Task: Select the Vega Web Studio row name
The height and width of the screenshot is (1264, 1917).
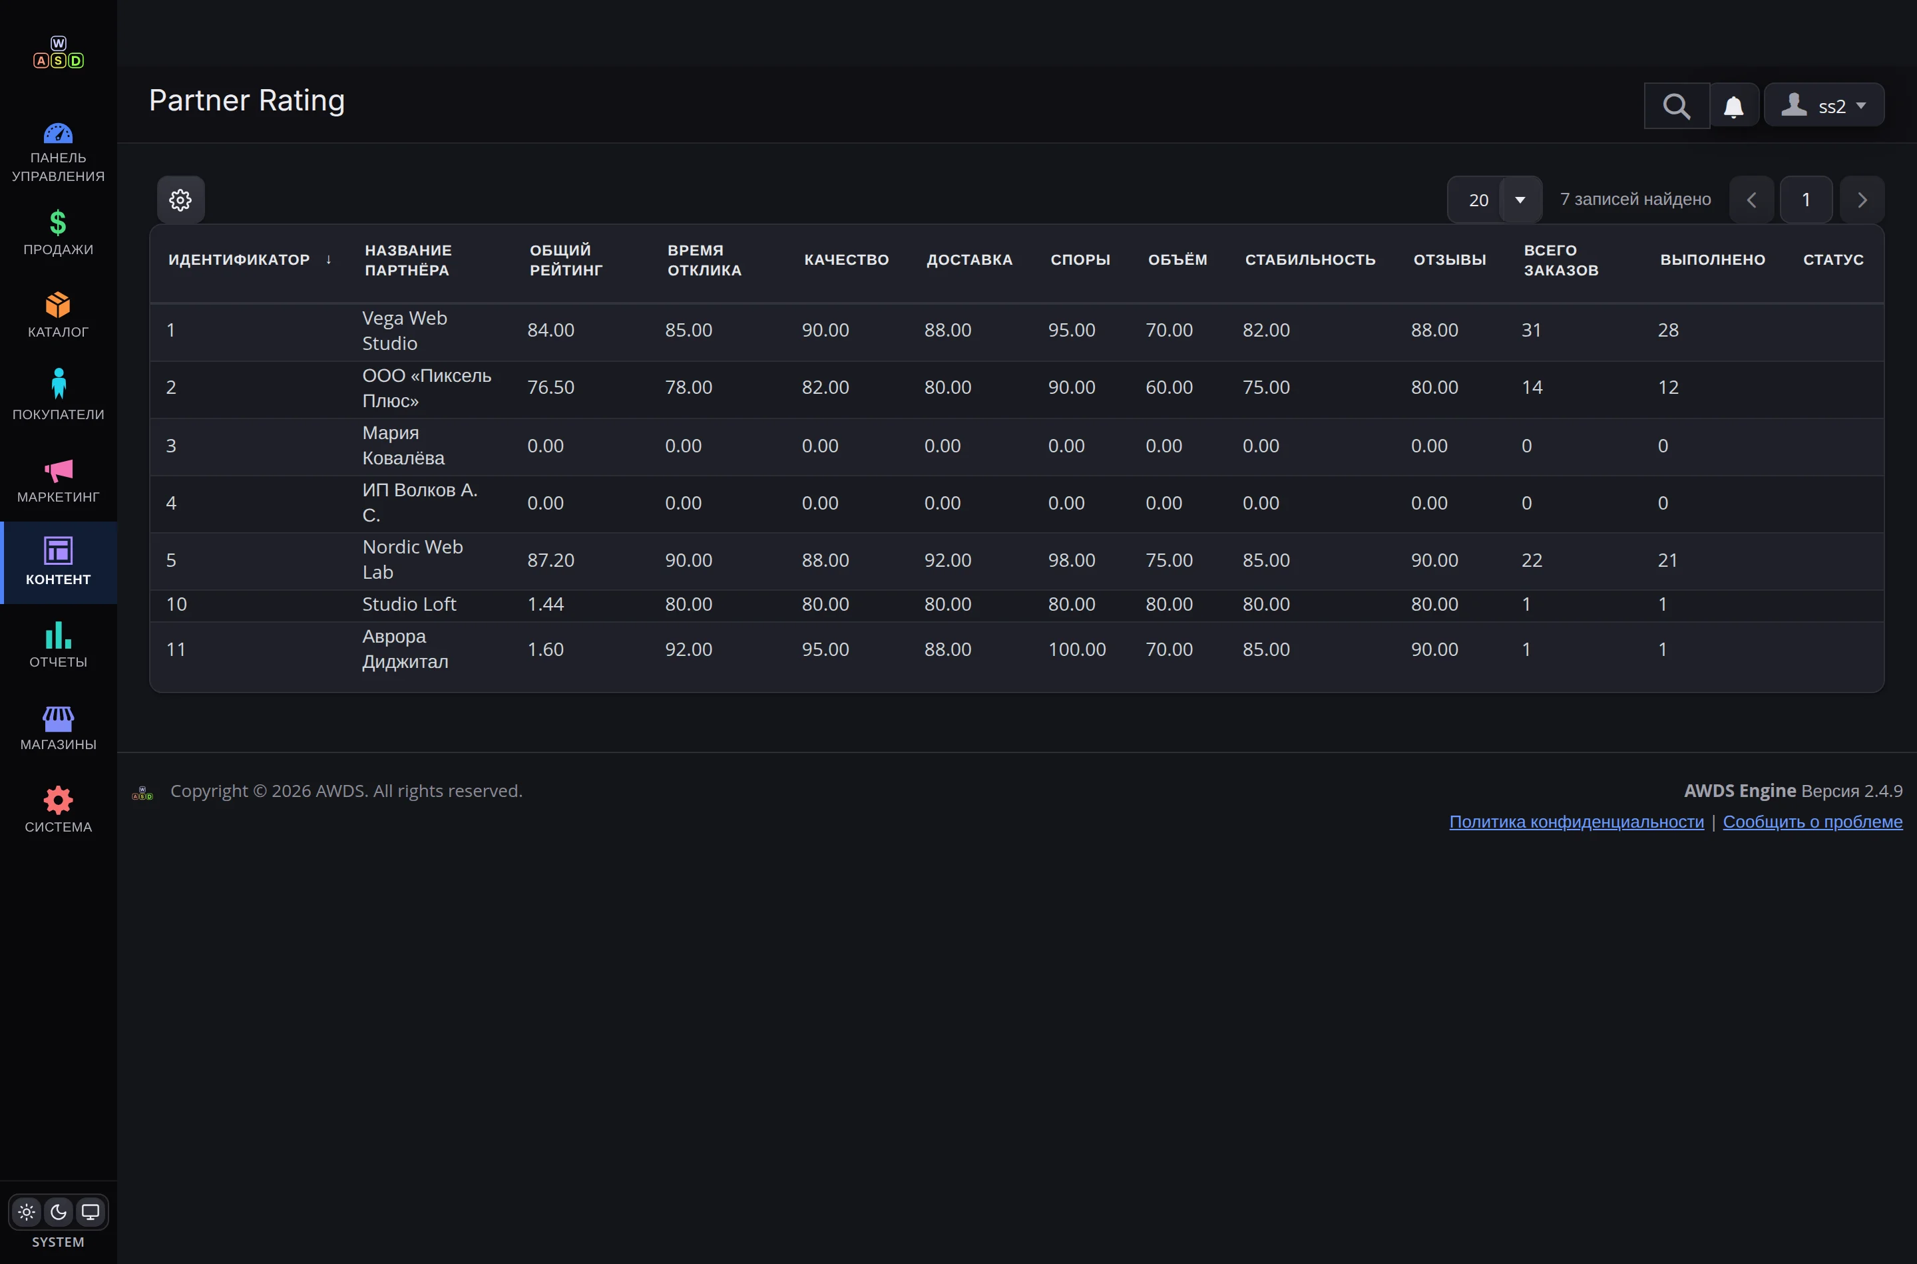Action: [x=404, y=331]
